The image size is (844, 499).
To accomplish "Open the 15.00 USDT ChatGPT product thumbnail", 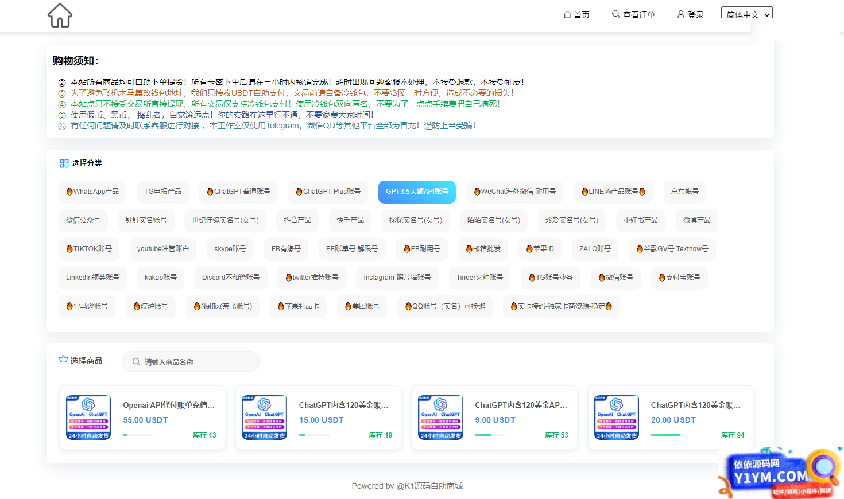I will [x=264, y=418].
